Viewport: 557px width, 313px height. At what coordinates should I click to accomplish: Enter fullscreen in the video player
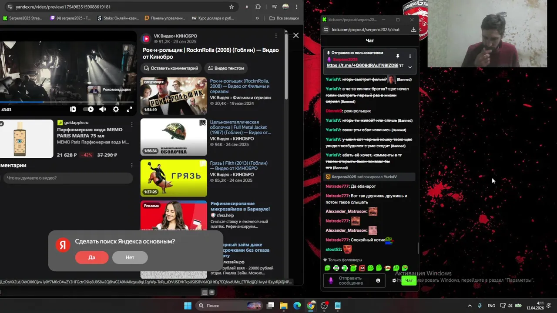[x=129, y=110]
